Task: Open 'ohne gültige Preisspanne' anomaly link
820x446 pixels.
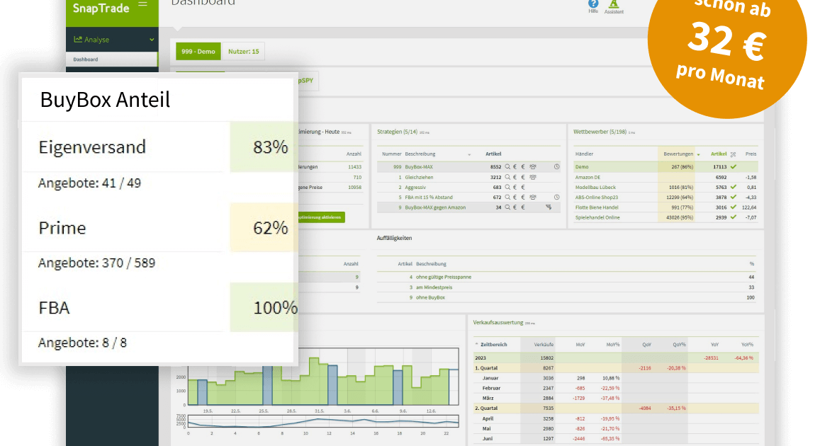Action: pos(444,278)
